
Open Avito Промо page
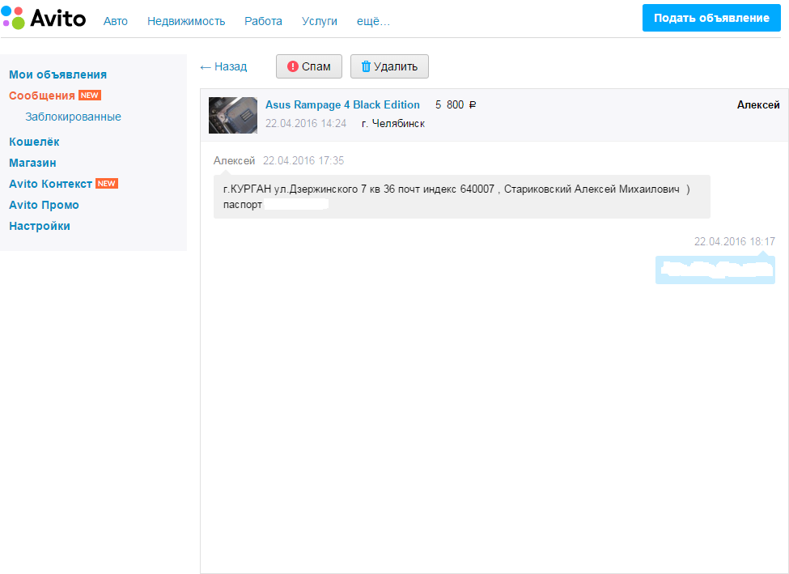tap(44, 206)
